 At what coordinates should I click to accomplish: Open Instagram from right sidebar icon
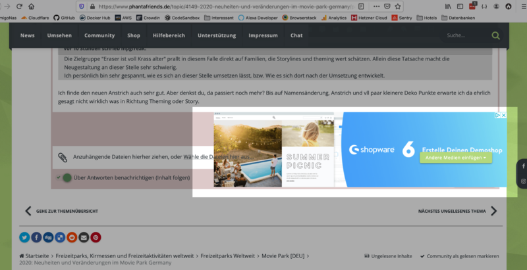pyautogui.click(x=523, y=180)
